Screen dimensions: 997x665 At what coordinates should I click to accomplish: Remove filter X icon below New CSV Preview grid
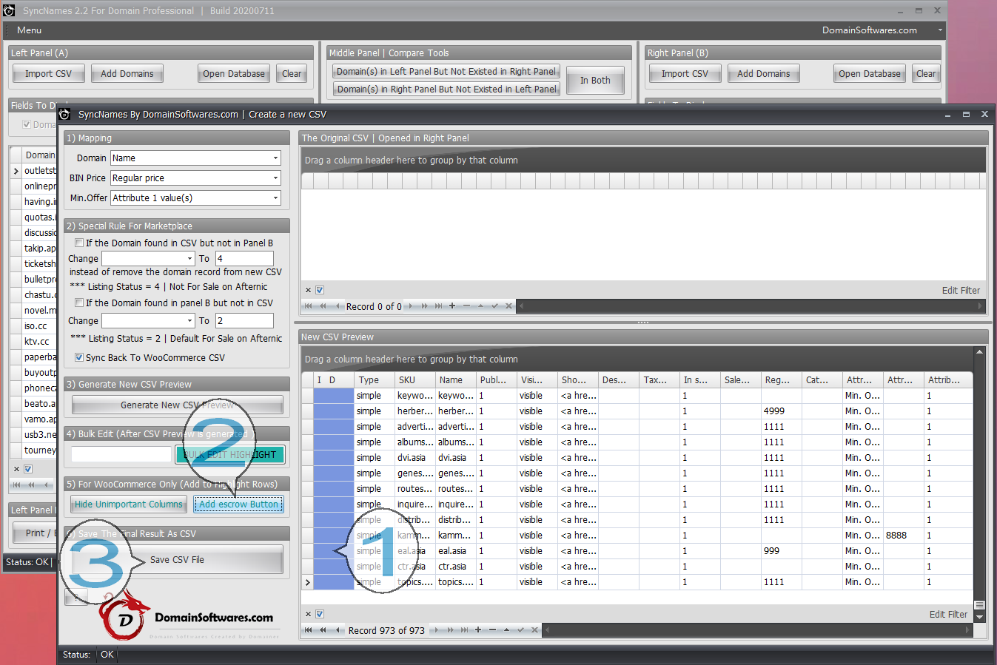(309, 614)
